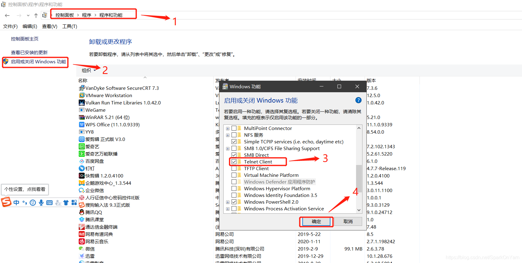This screenshot has height=263, width=522.
Task: Open 控制面板主页 link
Action: tap(25, 39)
